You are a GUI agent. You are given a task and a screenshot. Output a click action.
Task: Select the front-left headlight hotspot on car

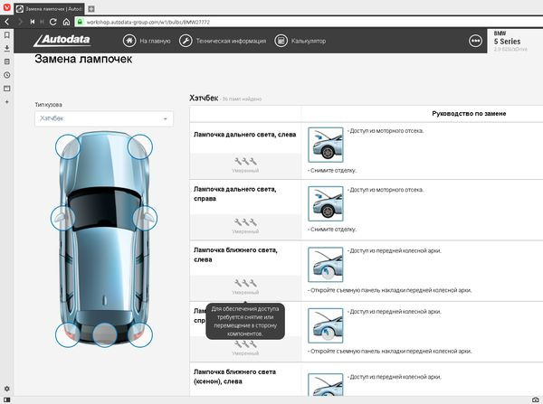point(66,146)
